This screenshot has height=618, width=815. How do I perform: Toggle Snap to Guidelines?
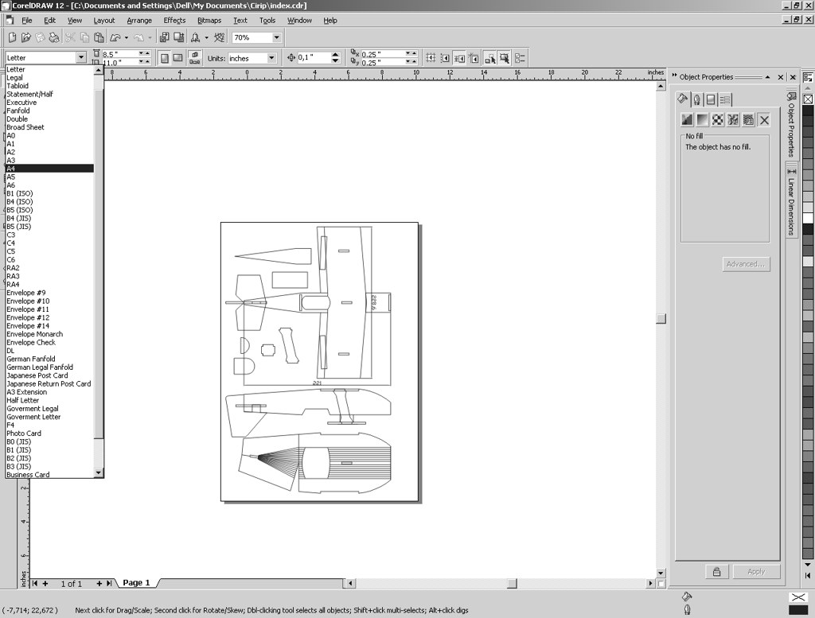pos(445,58)
